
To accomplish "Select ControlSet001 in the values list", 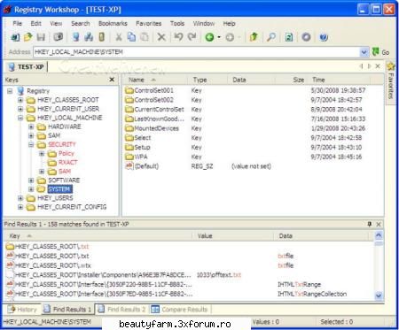I will tap(153, 90).
